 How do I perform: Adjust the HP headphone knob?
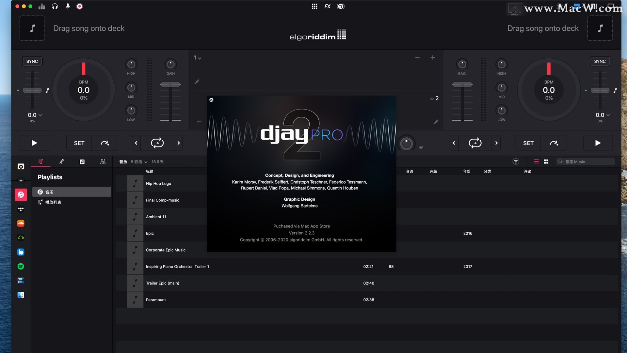click(x=407, y=144)
